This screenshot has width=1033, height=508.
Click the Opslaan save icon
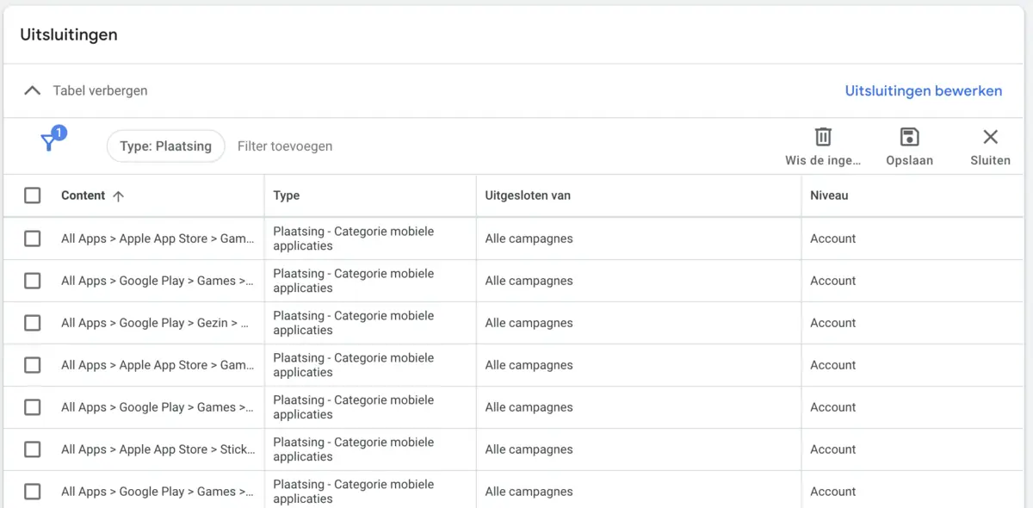pyautogui.click(x=909, y=137)
